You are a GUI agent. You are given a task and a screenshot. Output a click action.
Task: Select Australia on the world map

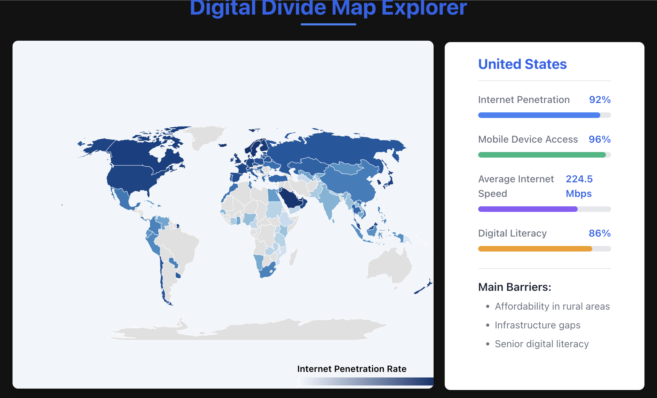tap(390, 266)
